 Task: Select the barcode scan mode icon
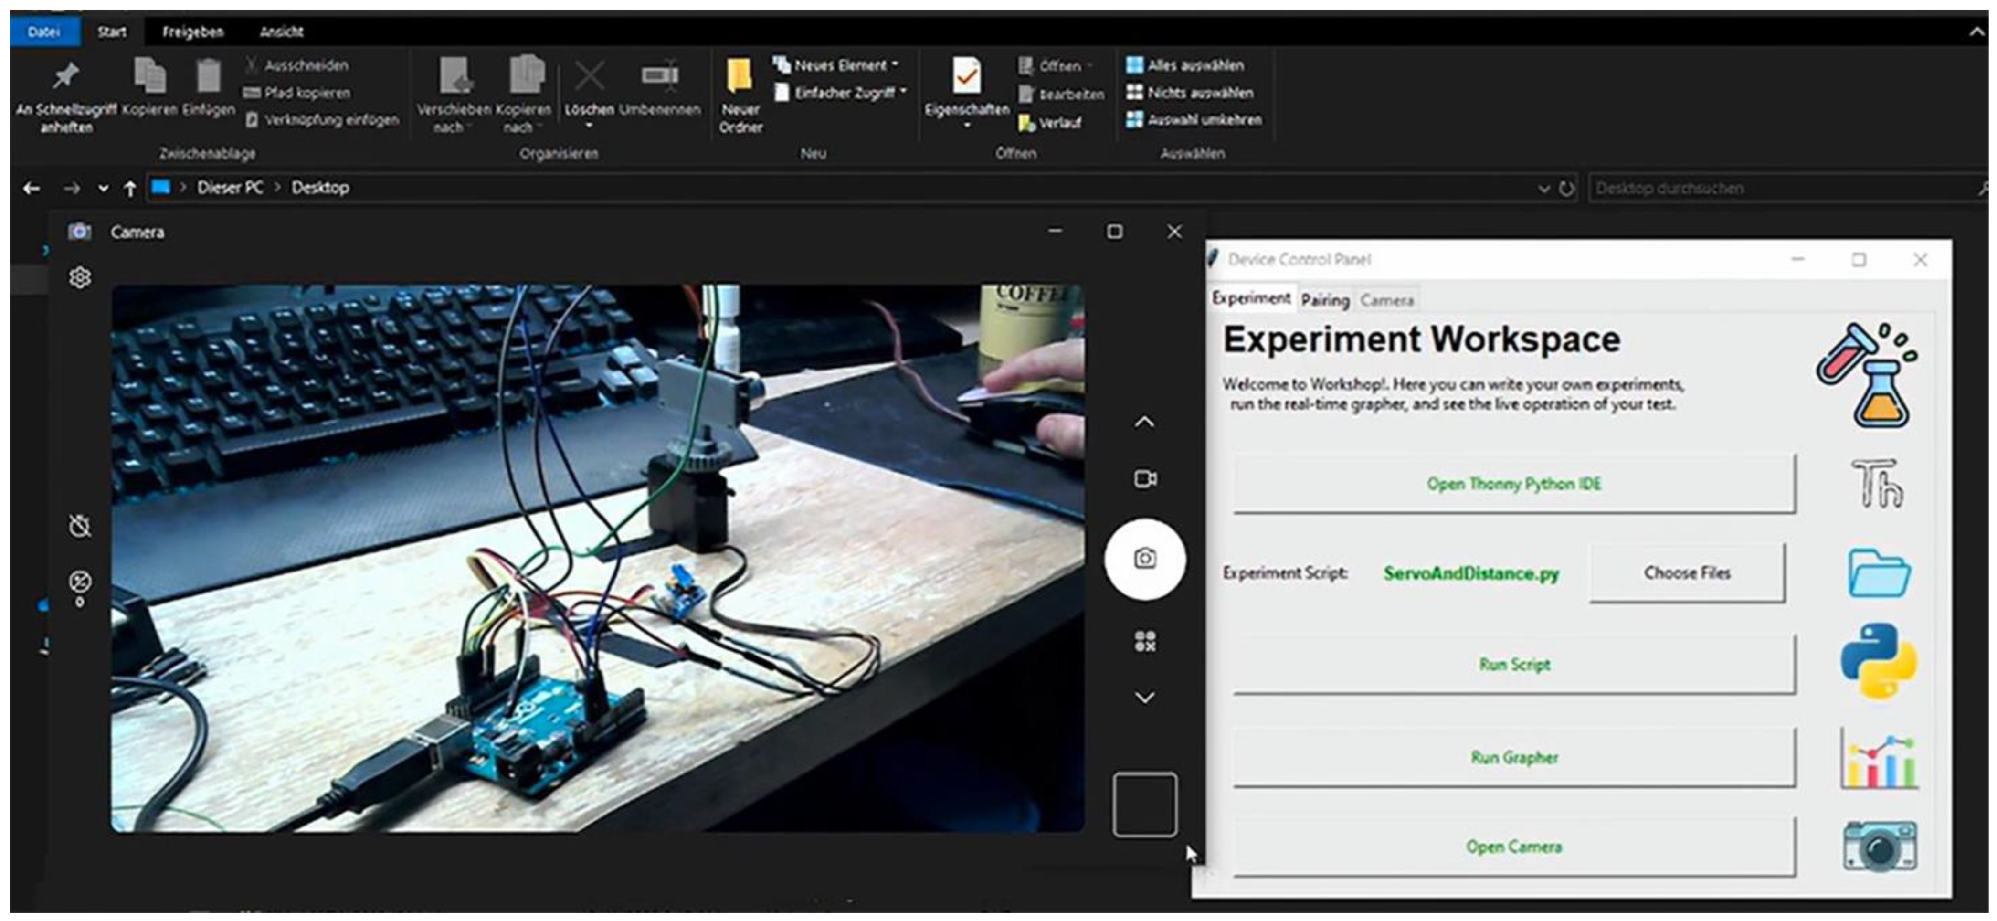(1145, 641)
